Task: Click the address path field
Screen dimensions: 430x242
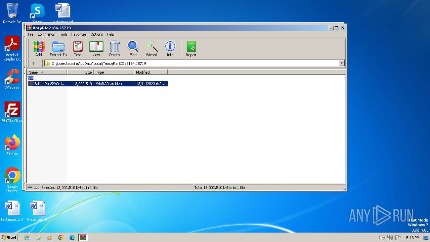Action: point(191,63)
